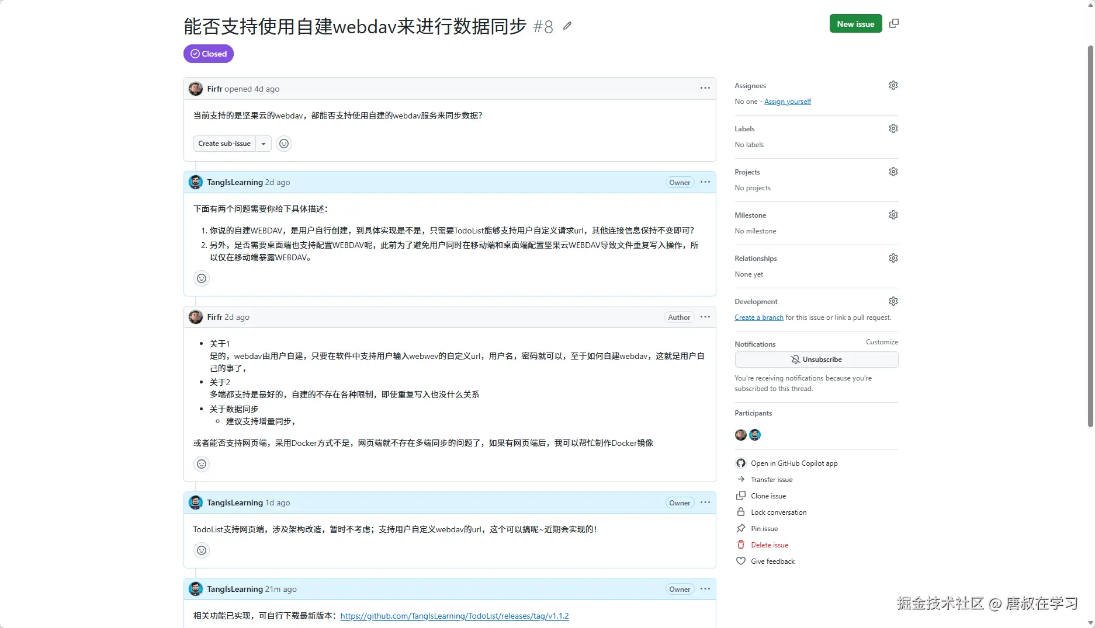Image resolution: width=1095 pixels, height=628 pixels.
Task: Click the TangIsLearning username on the 21m ago comment
Action: 235,589
